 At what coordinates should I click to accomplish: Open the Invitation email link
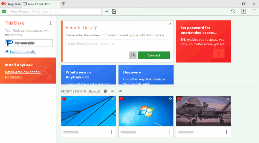(x=23, y=52)
